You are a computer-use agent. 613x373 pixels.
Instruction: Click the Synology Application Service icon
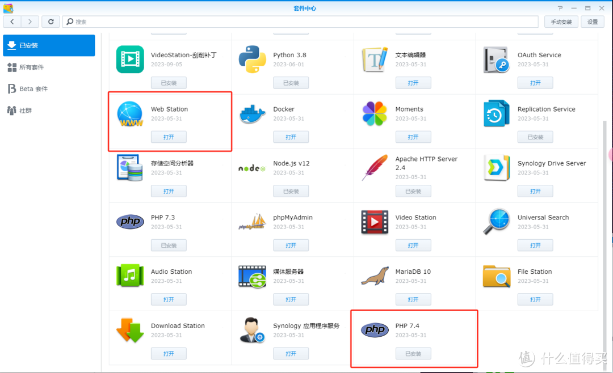[x=252, y=330]
